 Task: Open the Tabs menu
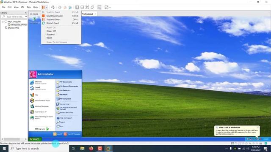tap(29, 7)
